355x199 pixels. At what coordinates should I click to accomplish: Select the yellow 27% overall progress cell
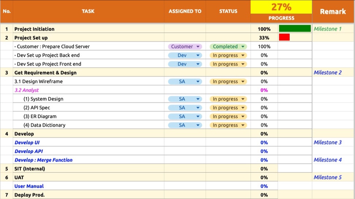coord(281,7)
